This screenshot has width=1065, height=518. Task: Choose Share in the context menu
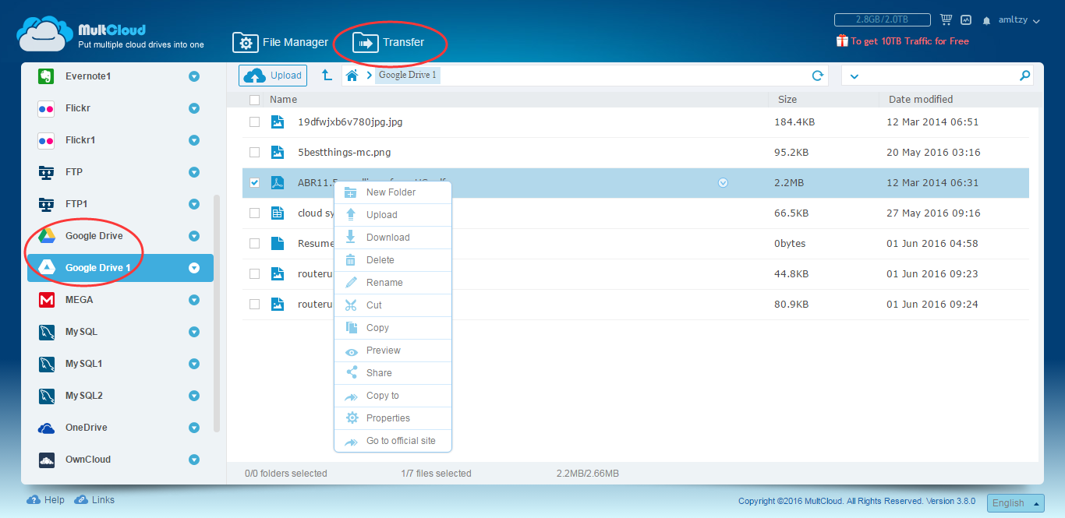tap(393, 373)
